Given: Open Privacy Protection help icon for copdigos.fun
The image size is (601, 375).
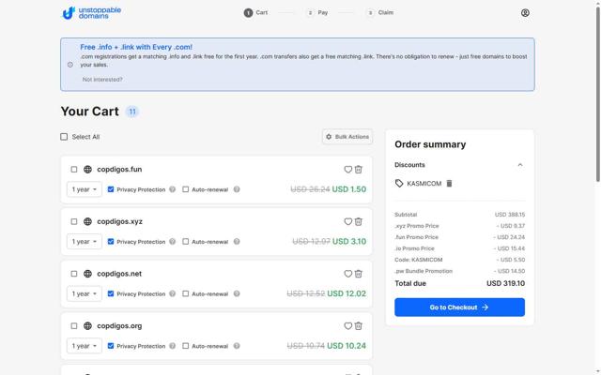Looking at the screenshot, I should click(173, 189).
